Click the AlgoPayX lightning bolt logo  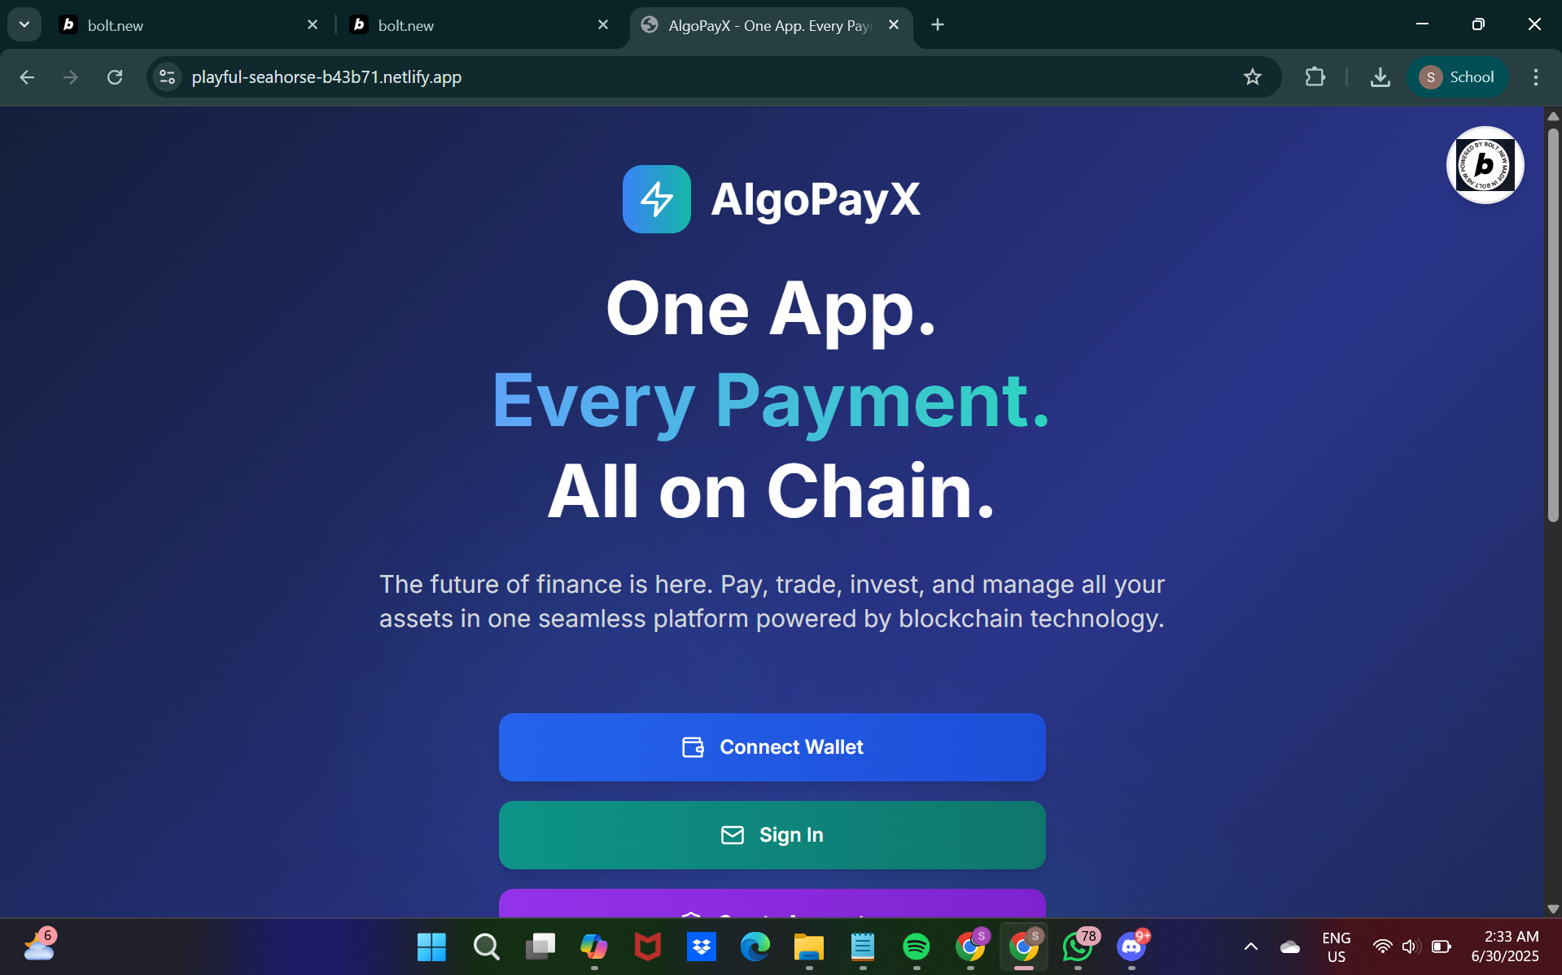[656, 199]
